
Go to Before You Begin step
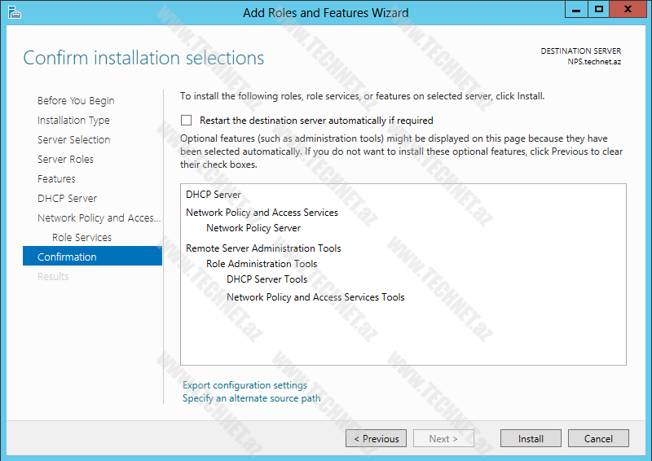pyautogui.click(x=76, y=101)
